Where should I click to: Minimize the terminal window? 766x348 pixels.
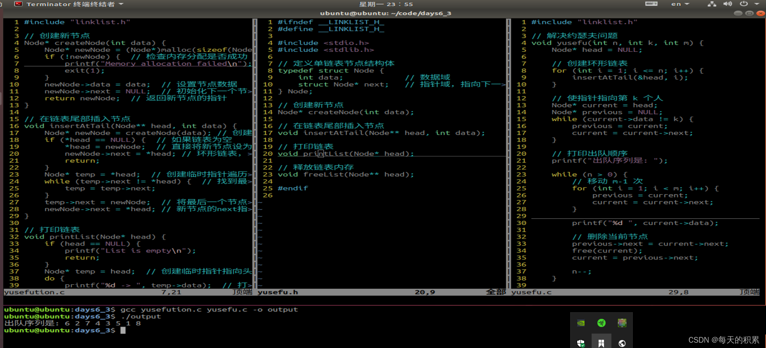click(738, 13)
